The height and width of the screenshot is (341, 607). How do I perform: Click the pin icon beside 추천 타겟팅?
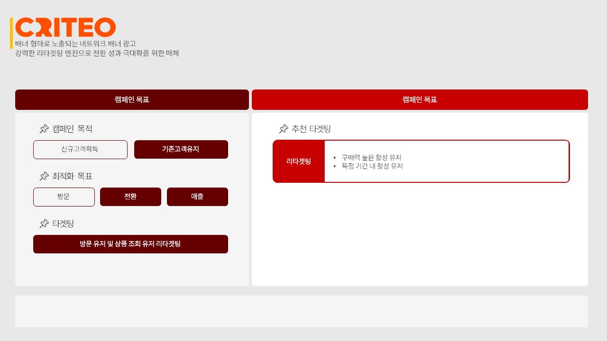(284, 129)
